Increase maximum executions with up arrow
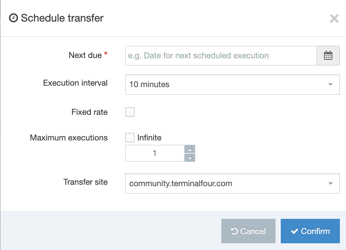 point(190,149)
